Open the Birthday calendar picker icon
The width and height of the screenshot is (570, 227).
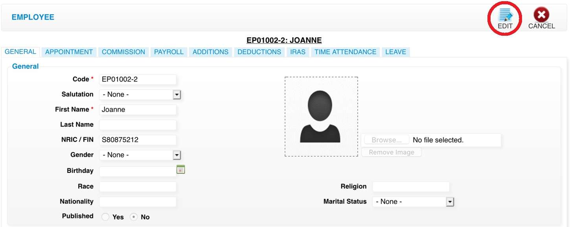pyautogui.click(x=181, y=170)
